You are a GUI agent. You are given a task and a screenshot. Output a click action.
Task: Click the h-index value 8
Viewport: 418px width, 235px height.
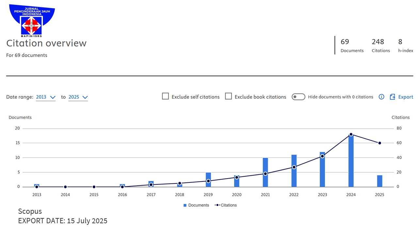coord(400,42)
